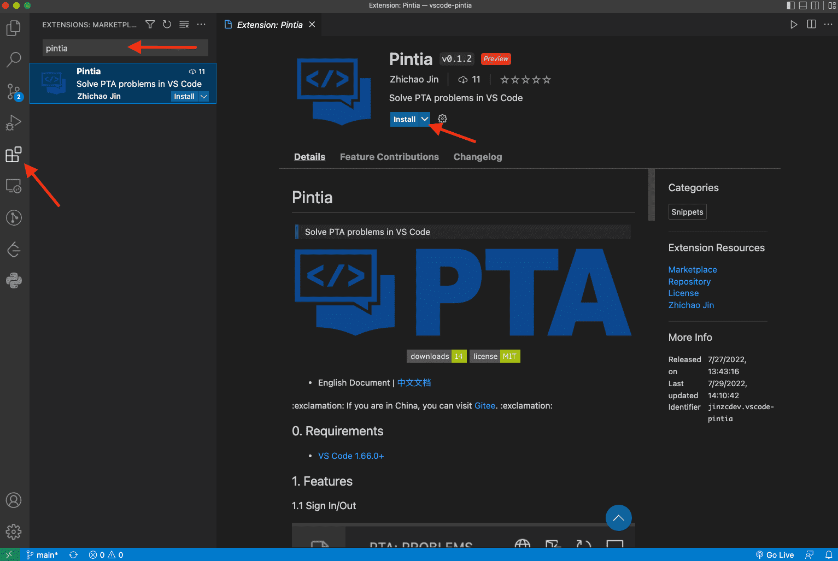
Task: Select the Extension: Pintia editor tab
Action: point(269,25)
